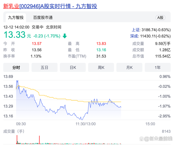Click the 最低 value 13.16 in stats

[101, 50]
